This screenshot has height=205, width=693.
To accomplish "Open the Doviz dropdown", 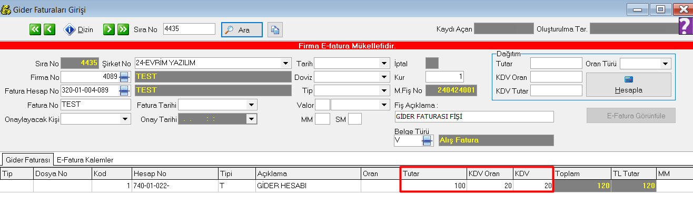I will click(x=384, y=77).
